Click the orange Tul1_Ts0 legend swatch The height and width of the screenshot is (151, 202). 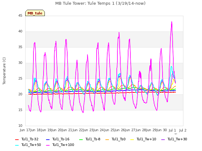107,139
